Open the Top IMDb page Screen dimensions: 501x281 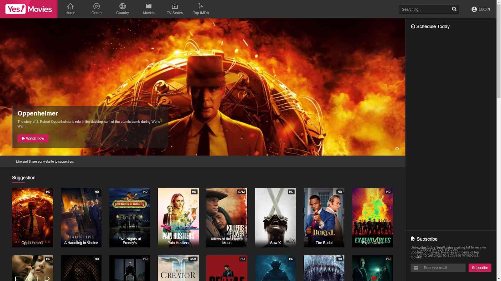201,9
